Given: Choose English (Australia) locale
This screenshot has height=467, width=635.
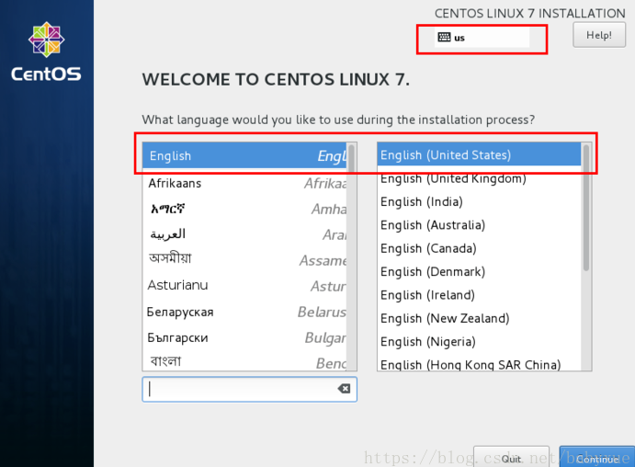Looking at the screenshot, I should [479, 225].
